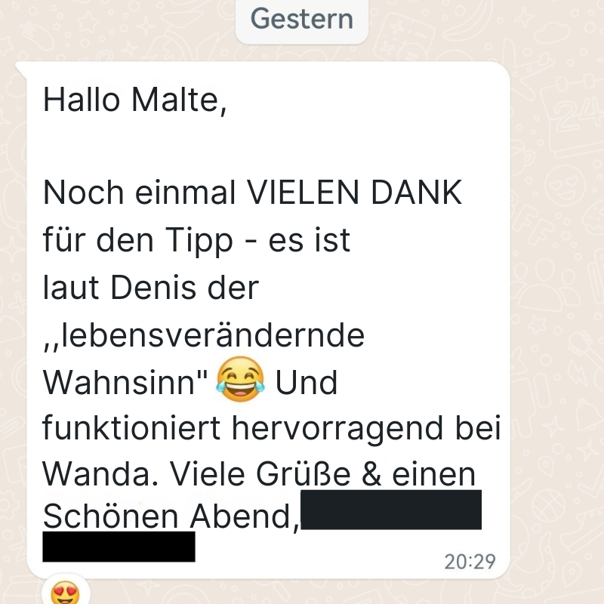Click the redacted block after Schönen Abend
Viewport: 604px width, 604px height.
[391, 510]
